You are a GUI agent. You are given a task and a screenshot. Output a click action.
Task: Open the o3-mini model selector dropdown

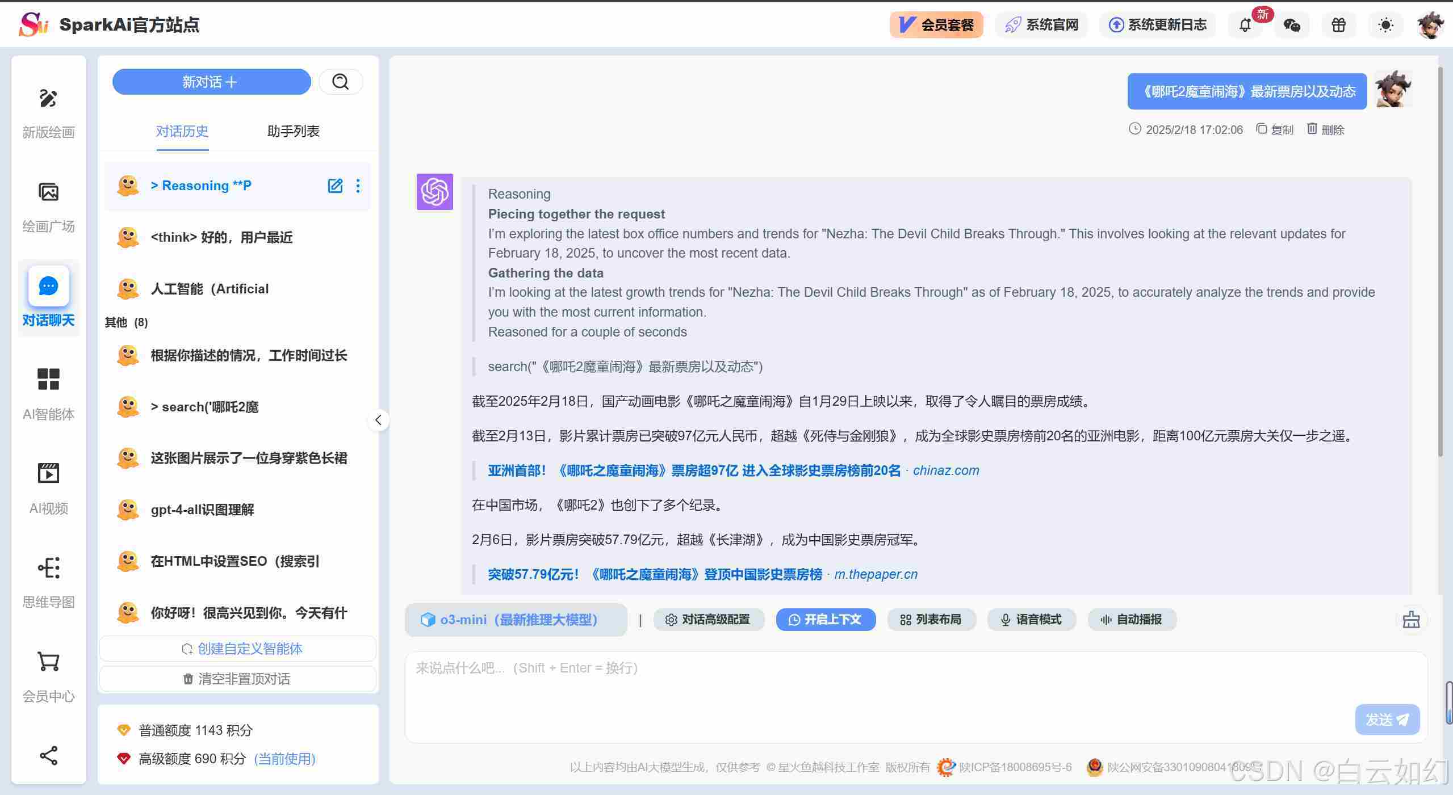tap(516, 620)
